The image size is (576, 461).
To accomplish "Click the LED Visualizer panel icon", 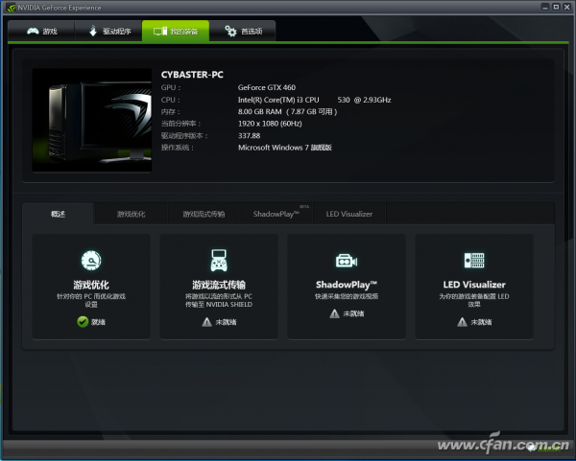I will (474, 261).
